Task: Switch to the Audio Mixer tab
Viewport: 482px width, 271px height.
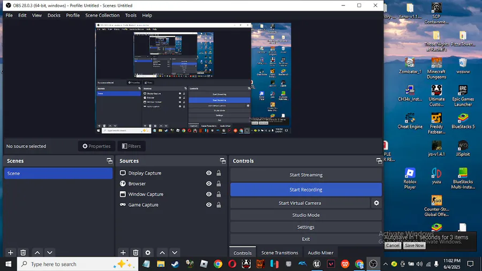Action: tap(321, 253)
